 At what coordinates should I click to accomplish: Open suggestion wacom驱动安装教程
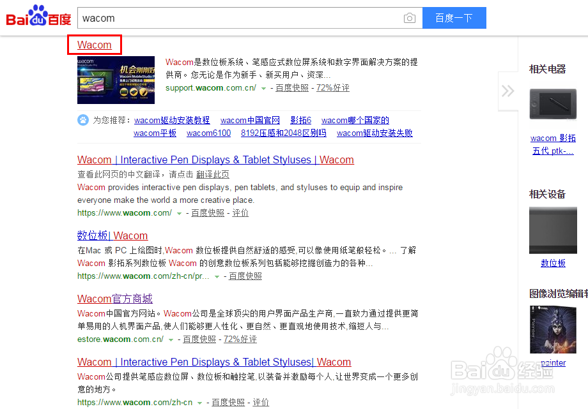click(x=172, y=120)
